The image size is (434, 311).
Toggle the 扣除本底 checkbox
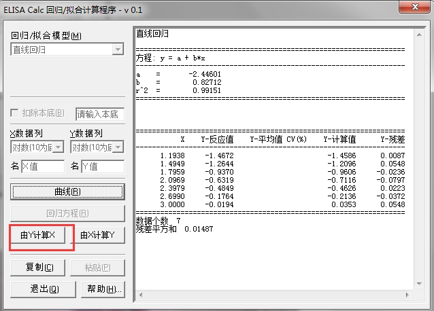pyautogui.click(x=15, y=113)
